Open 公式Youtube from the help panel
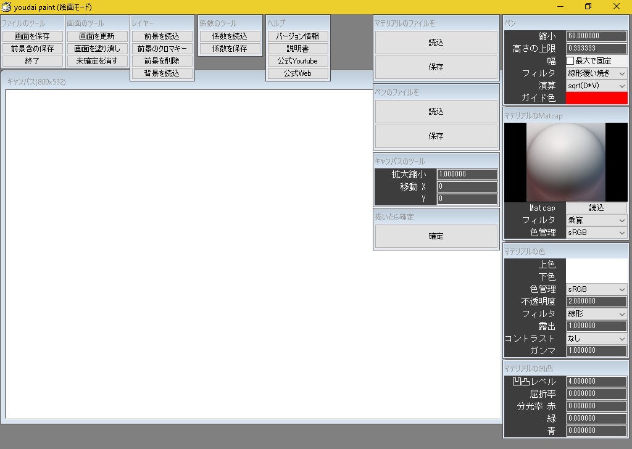Screen dimensions: 632x449 coord(297,61)
